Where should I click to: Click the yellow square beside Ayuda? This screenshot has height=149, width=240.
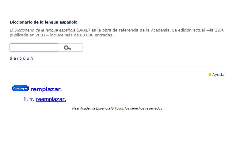point(210,75)
